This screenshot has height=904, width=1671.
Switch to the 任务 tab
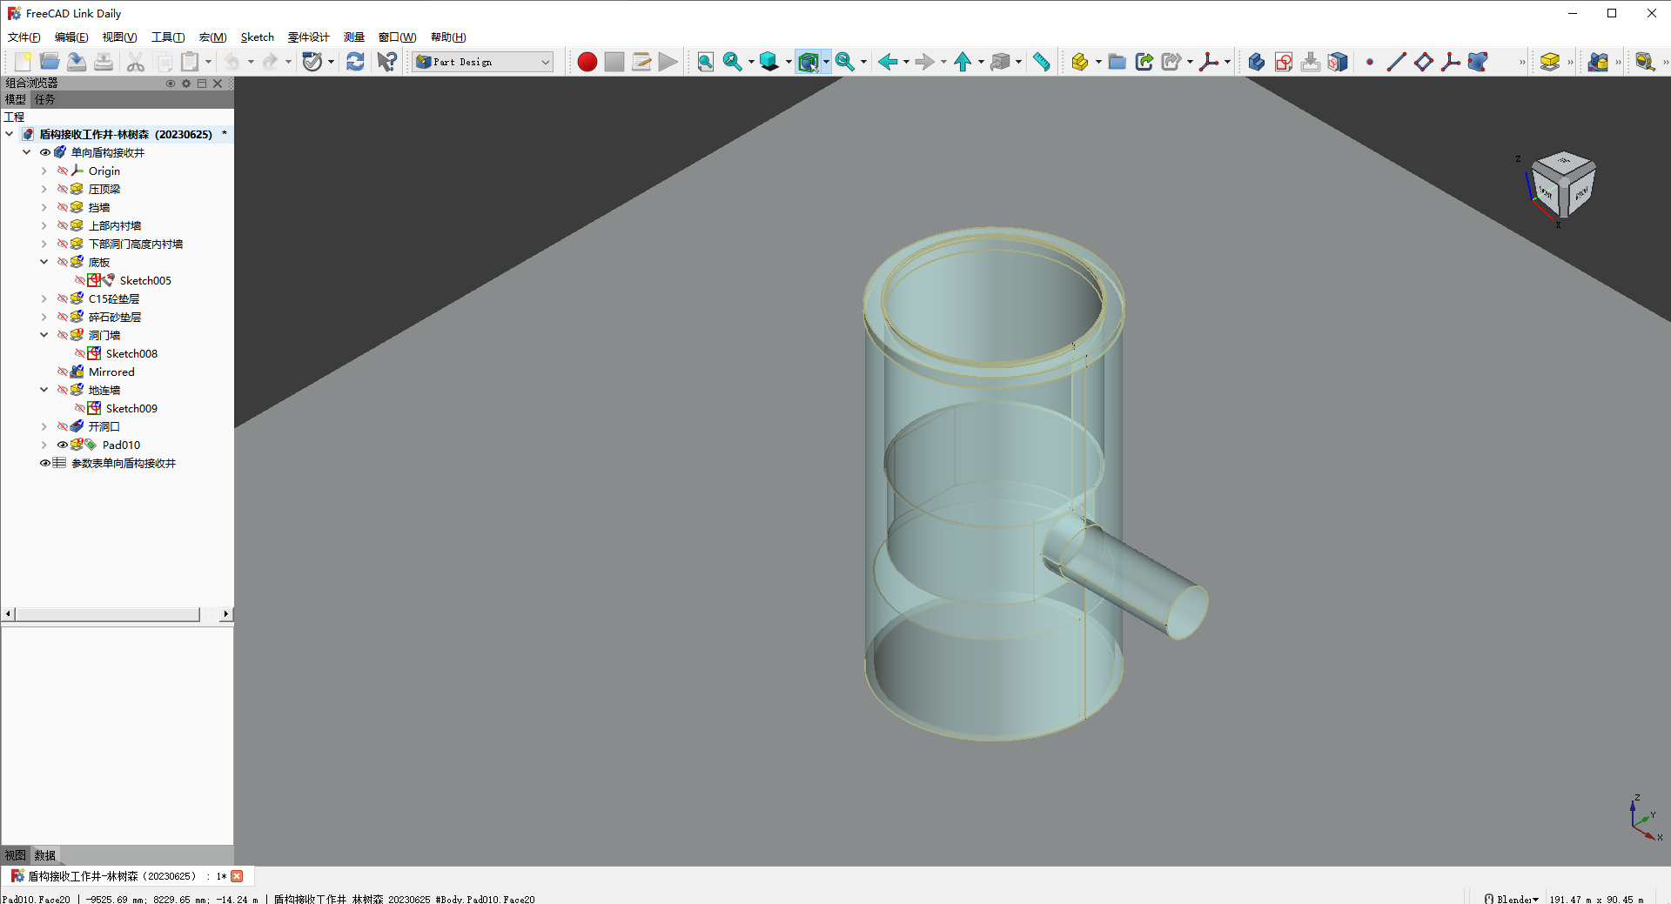tap(44, 99)
